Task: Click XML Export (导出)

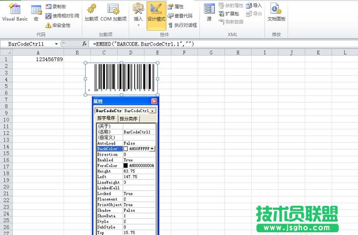Action: tap(254, 14)
